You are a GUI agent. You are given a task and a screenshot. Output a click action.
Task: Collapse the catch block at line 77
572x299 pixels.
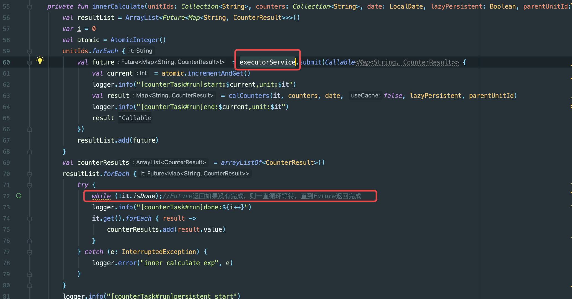(30, 252)
